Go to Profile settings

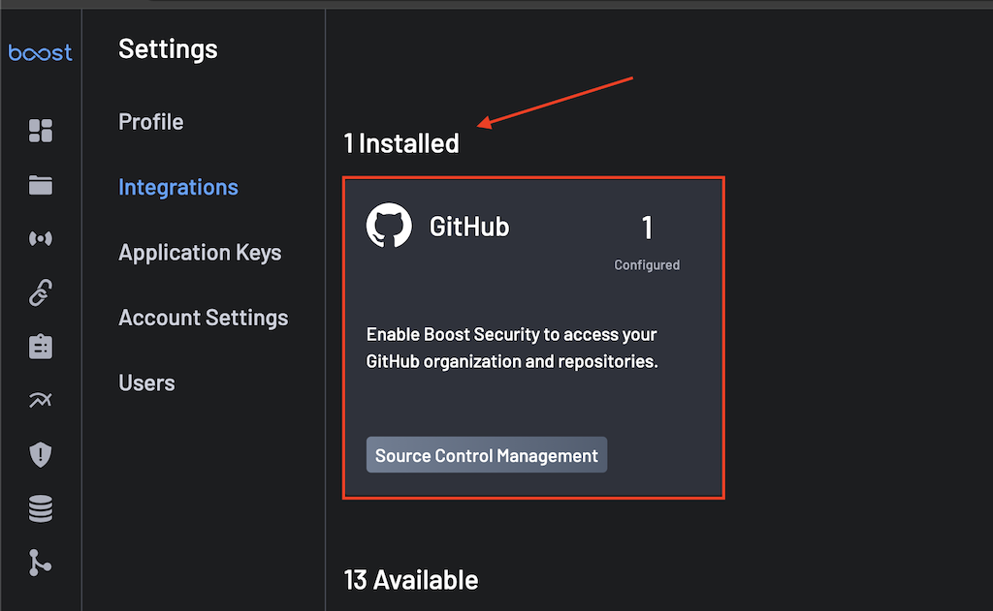point(150,121)
